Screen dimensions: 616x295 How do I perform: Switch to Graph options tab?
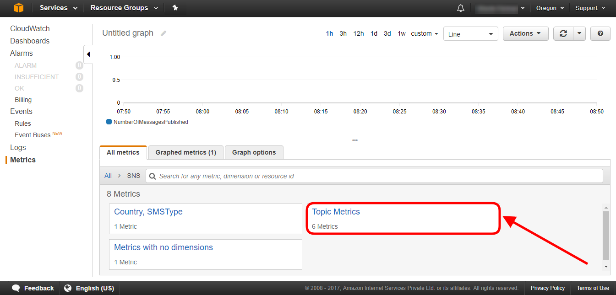tap(254, 152)
